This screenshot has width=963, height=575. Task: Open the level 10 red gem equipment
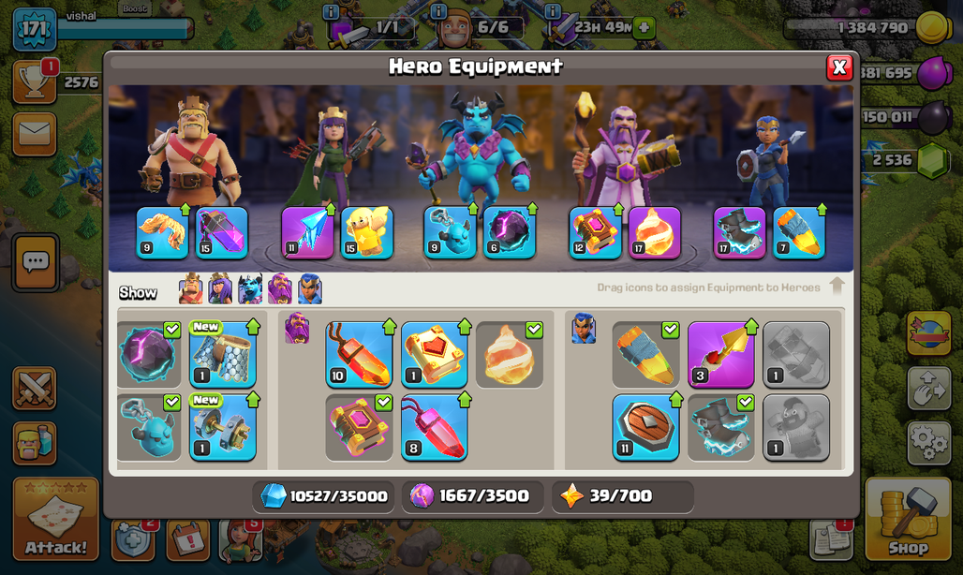(x=360, y=355)
